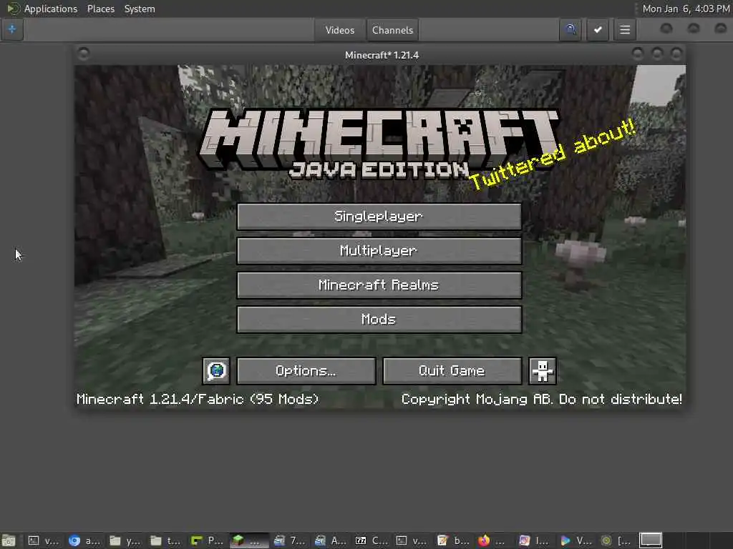Screen dimensions: 733x549
Task: Select the Minecraft grass block taskbar item
Action: pos(248,540)
